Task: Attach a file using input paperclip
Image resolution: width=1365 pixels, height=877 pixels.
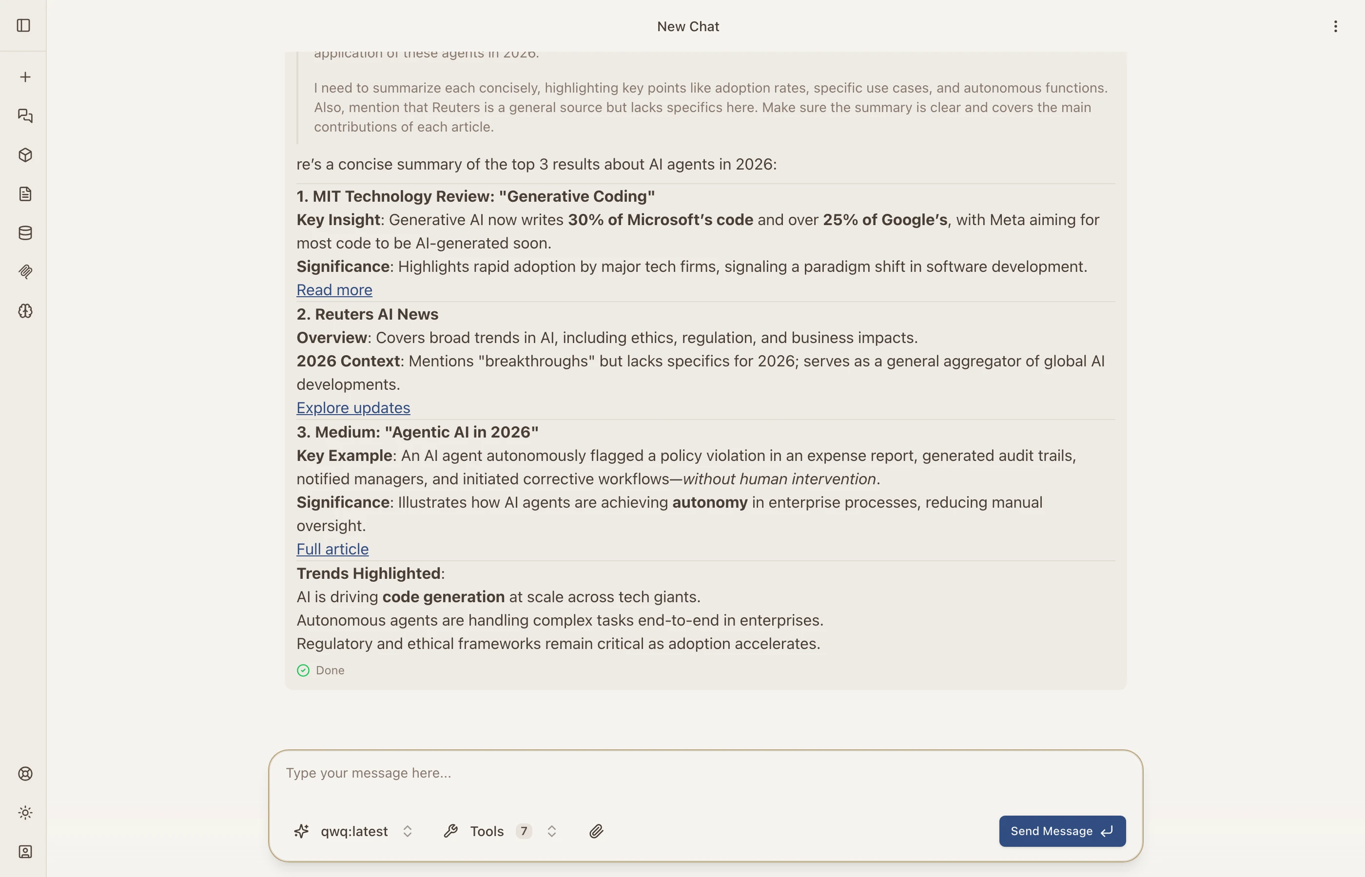Action: pyautogui.click(x=596, y=831)
